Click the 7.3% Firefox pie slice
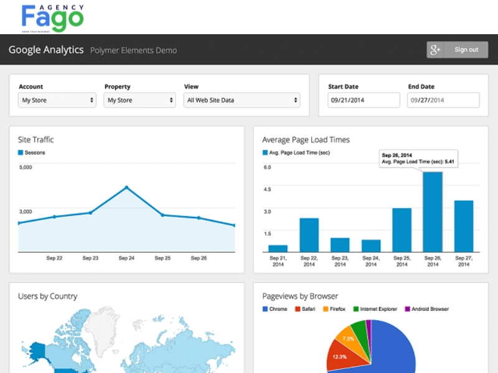Viewport: 498px width, 373px height. coord(351,340)
